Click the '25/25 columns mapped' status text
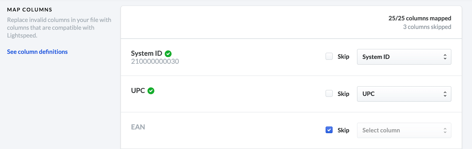 (420, 18)
